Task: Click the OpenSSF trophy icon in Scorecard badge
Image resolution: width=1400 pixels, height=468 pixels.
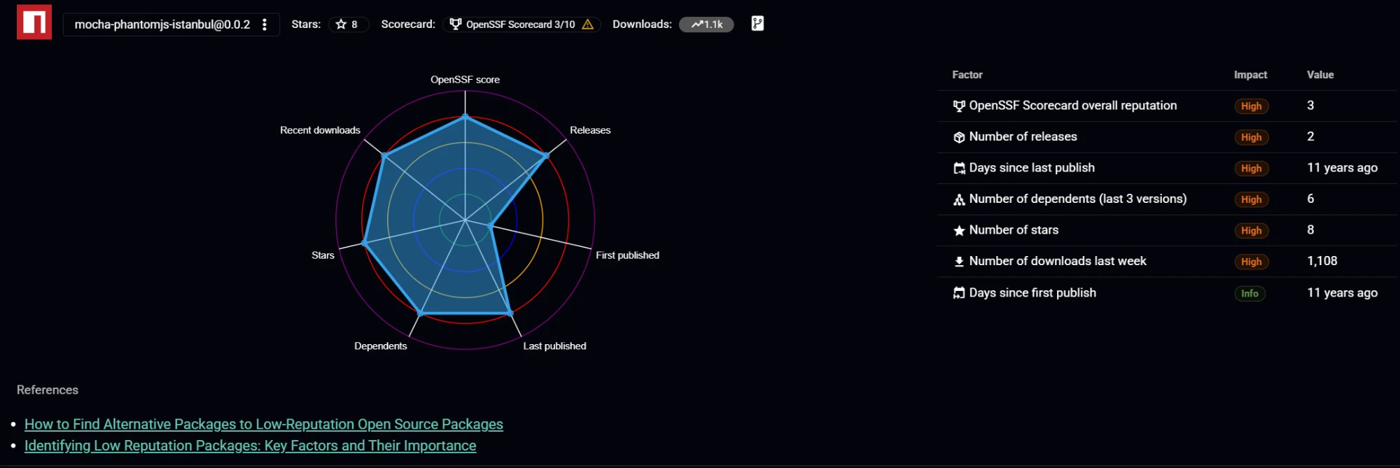Action: tap(456, 24)
